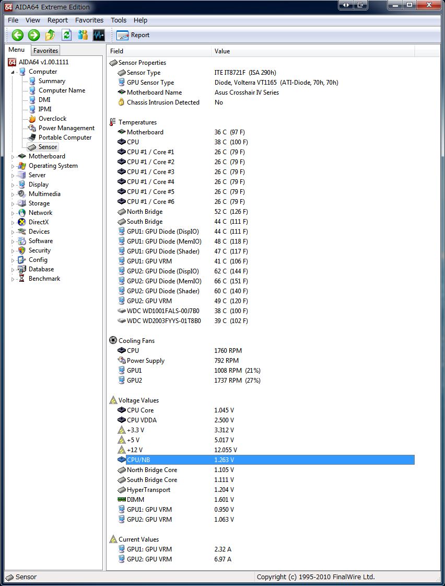The width and height of the screenshot is (445, 586).
Task: Go back with the green left arrow
Action: coord(17,35)
